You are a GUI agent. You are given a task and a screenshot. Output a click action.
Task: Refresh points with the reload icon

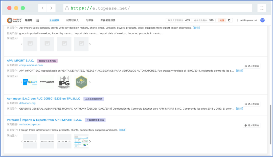click(229, 20)
